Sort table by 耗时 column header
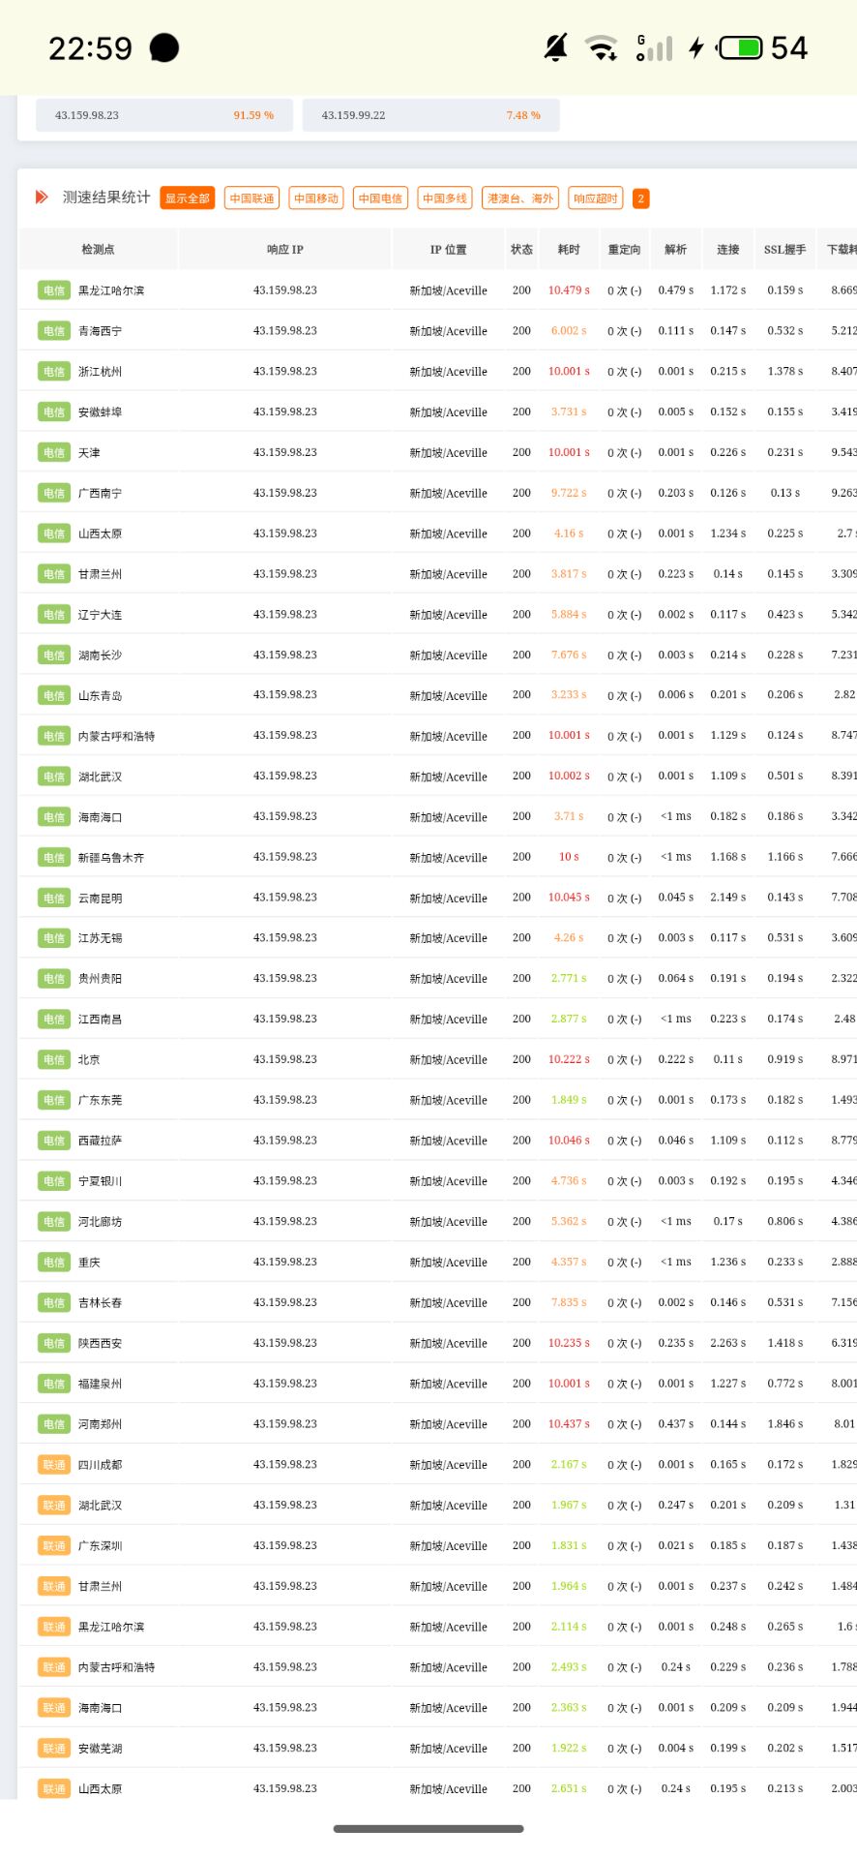857x1859 pixels. [569, 250]
